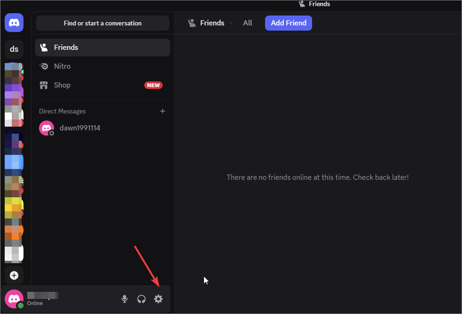The height and width of the screenshot is (314, 462).
Task: Deafen audio with the headphones toggle
Action: (141, 299)
